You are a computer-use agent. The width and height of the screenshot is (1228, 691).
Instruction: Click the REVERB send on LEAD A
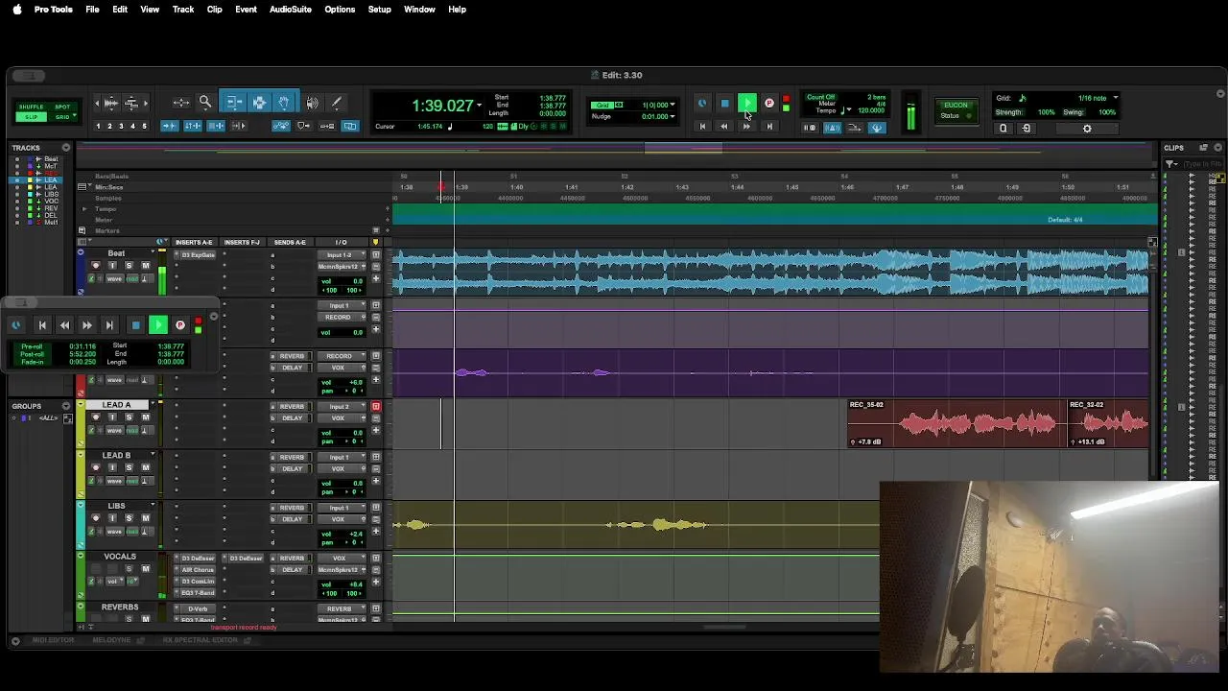[291, 407]
